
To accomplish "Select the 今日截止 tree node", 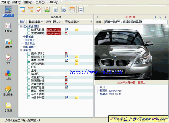I will click(28, 37).
